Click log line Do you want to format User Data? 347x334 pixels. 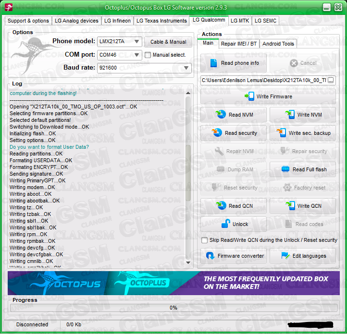(49, 147)
